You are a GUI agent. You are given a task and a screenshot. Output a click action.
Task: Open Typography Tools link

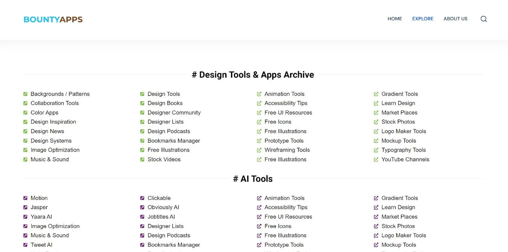point(403,150)
